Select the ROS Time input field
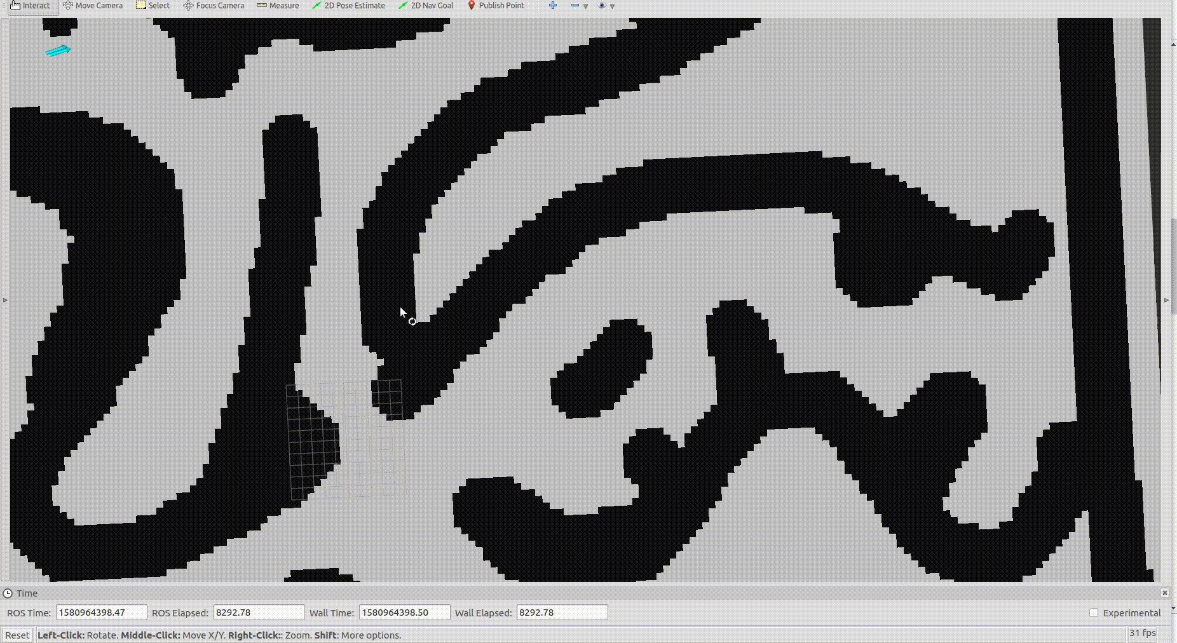The width and height of the screenshot is (1177, 643). 101,613
